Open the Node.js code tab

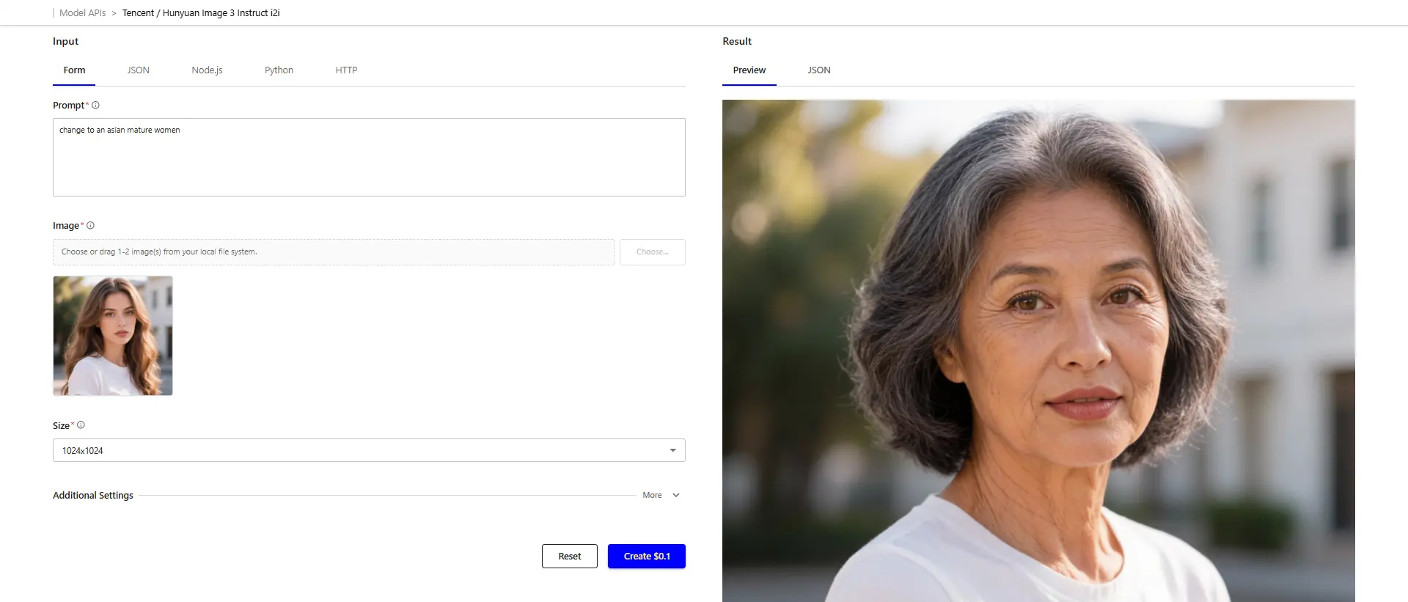coord(207,70)
